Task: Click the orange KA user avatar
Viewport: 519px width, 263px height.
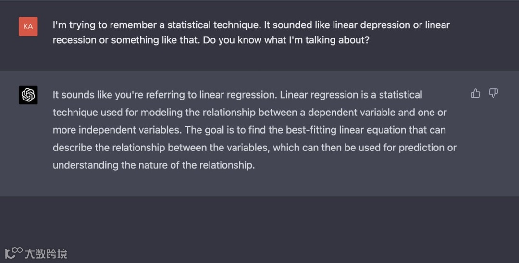Action: tap(28, 26)
